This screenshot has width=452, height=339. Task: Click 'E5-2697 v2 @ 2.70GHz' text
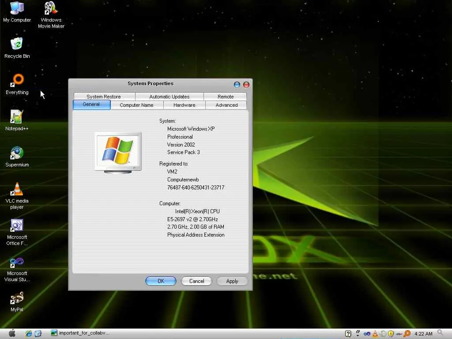pos(192,219)
